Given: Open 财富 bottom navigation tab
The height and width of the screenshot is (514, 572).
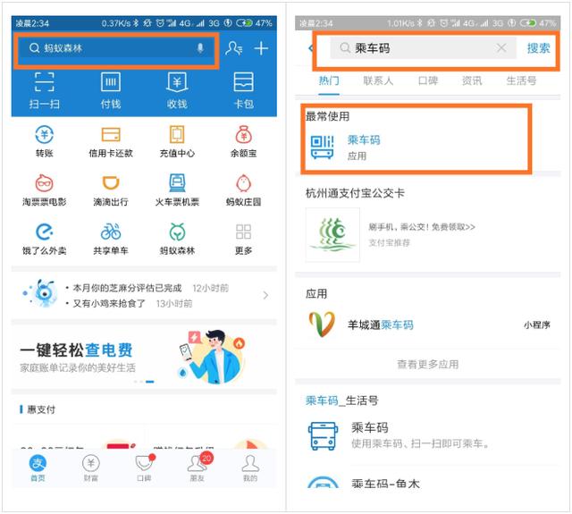Looking at the screenshot, I should (91, 468).
